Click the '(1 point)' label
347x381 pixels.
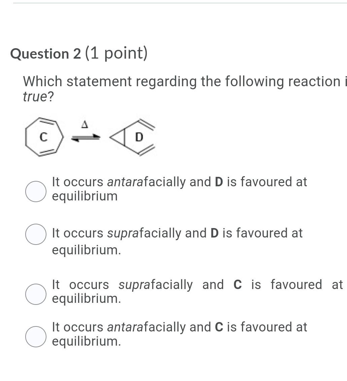click(x=116, y=53)
